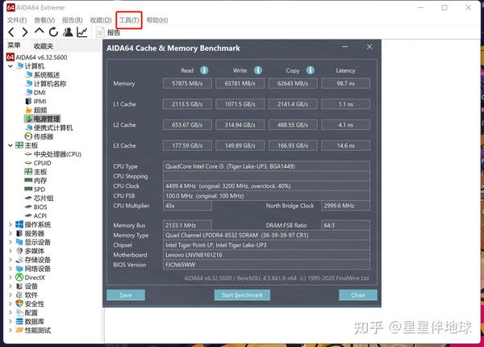Expand the DirectX tree node

(10, 278)
